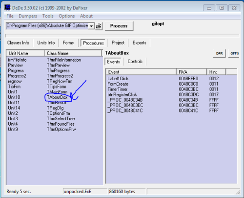Viewport: 244px width, 198px height.
Task: Switch to the Classes Info tab
Action: coord(18,43)
